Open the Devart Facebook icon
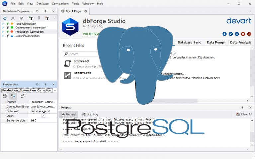The height and width of the screenshot is (159, 255). click(225, 34)
